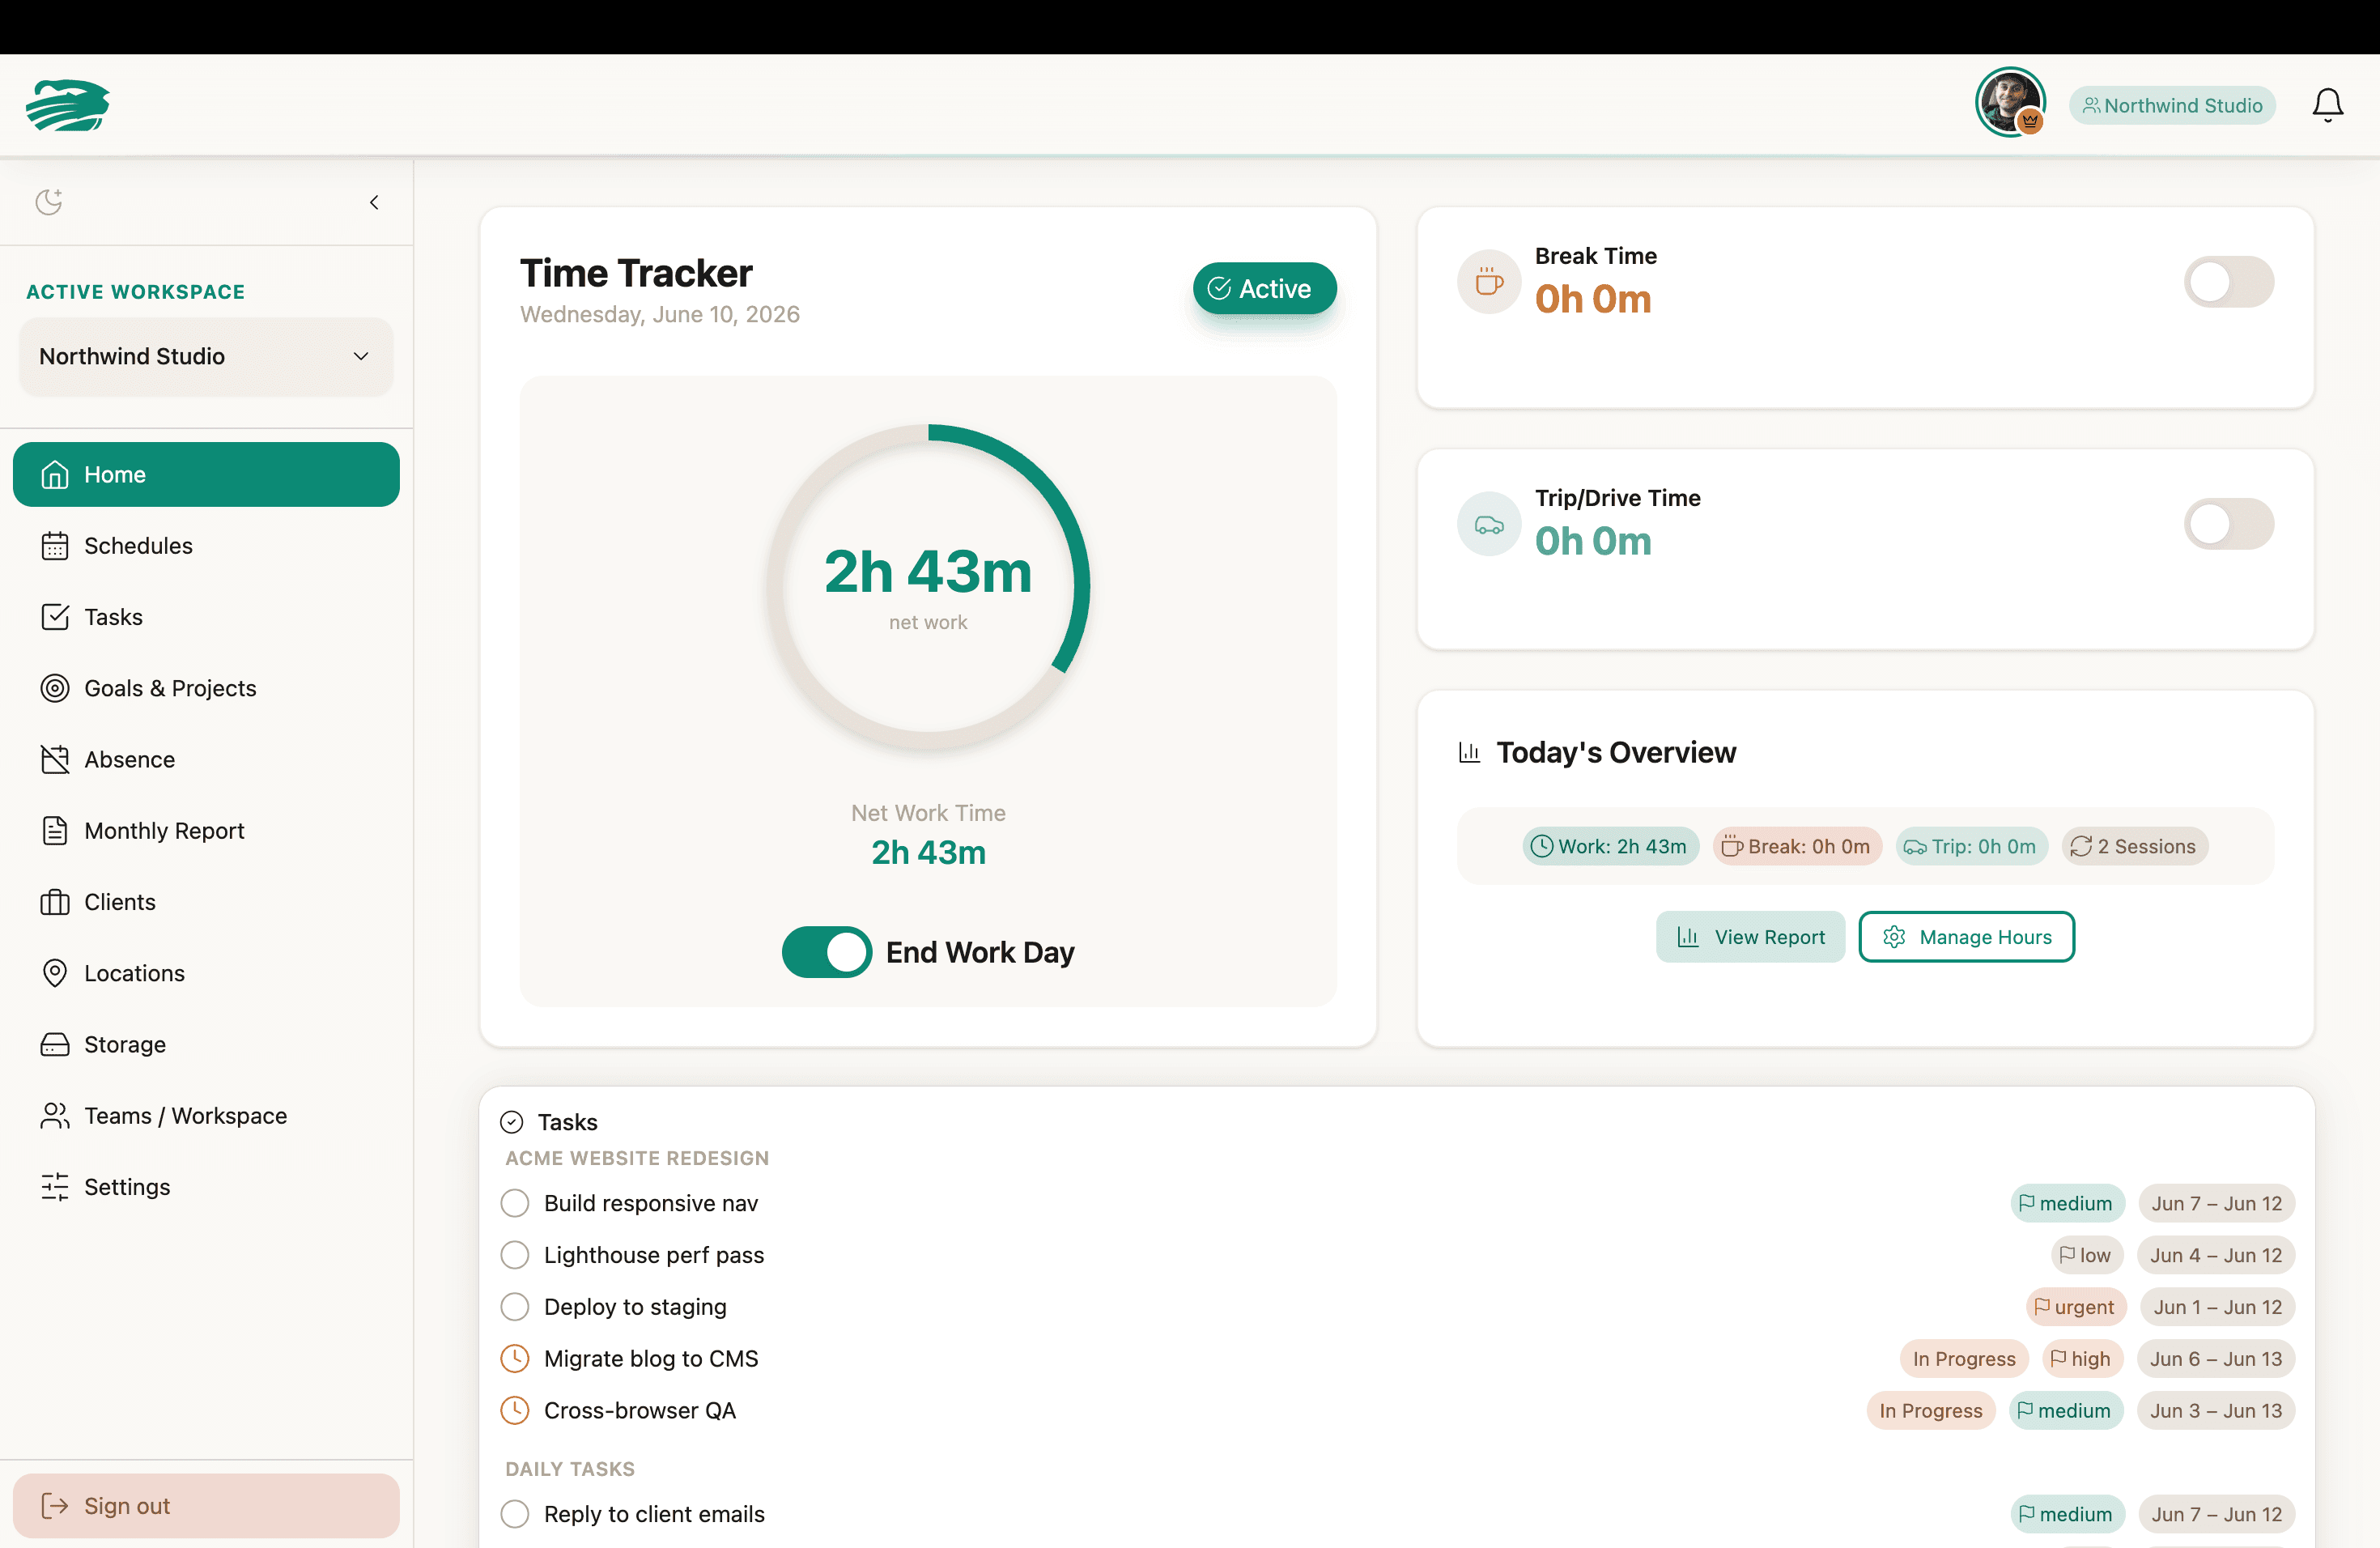Click the Goals & Projects target icon
Image resolution: width=2380 pixels, height=1548 pixels.
(x=55, y=688)
